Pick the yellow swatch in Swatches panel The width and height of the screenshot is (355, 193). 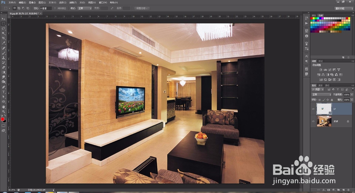click(313, 18)
